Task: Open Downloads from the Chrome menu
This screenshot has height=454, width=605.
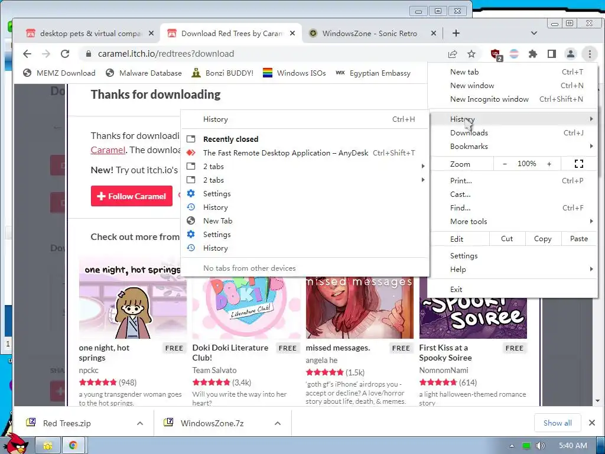Action: click(x=513, y=132)
